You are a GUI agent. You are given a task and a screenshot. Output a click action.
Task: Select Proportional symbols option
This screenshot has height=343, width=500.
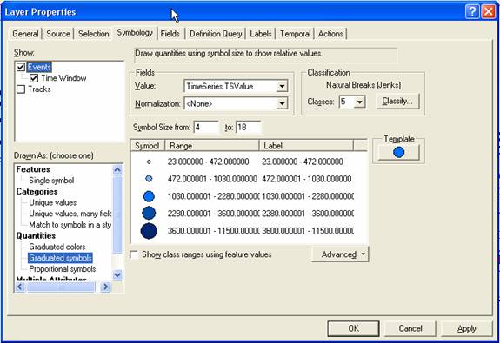pyautogui.click(x=63, y=269)
